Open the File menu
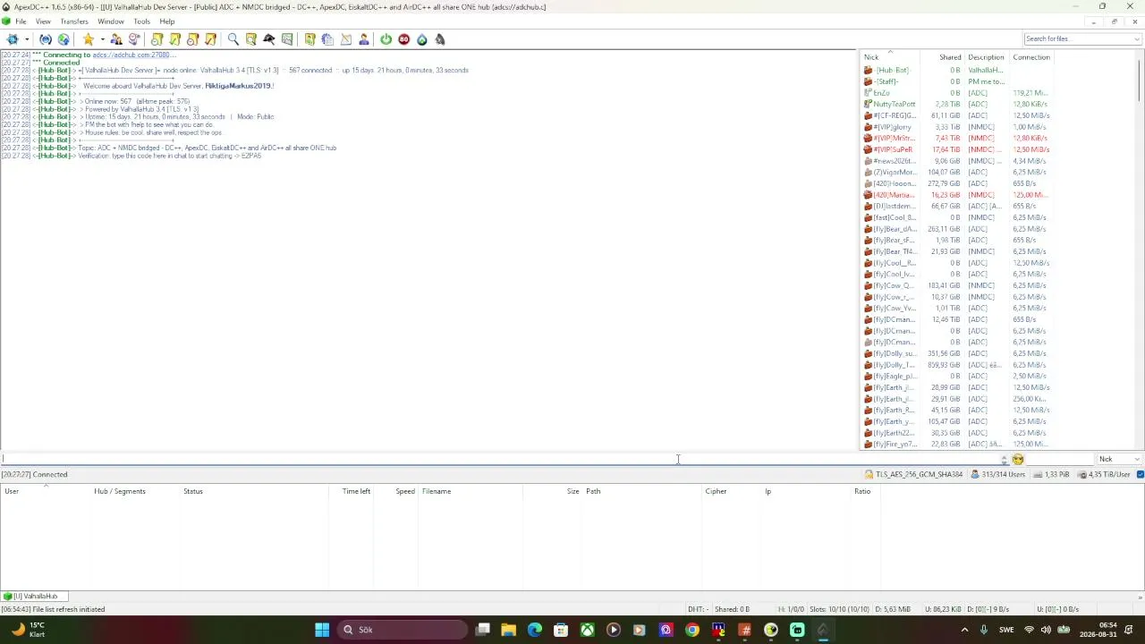This screenshot has height=644, width=1145. (21, 21)
